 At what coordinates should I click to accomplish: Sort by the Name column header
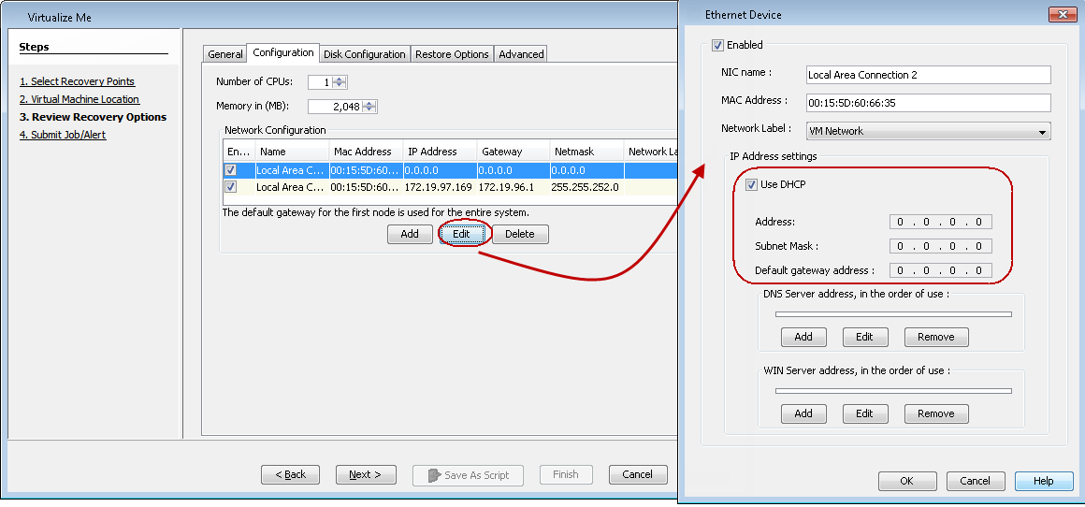(x=291, y=152)
